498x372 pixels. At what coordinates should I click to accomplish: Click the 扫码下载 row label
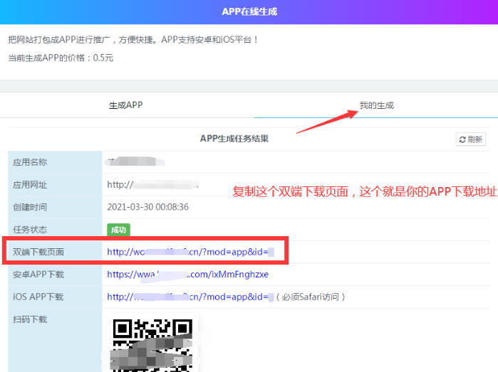pyautogui.click(x=30, y=319)
